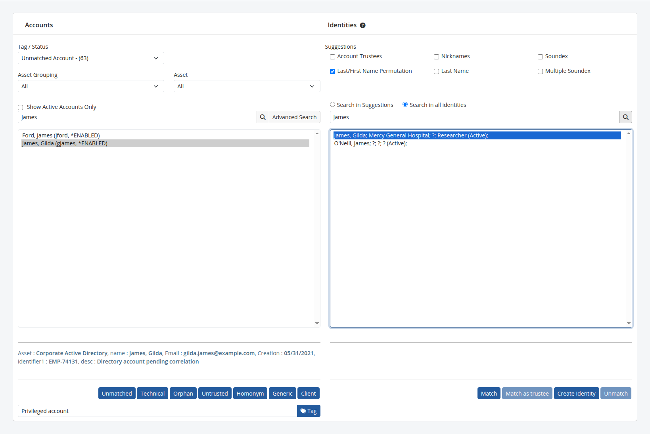Enable the Nicknames suggestion checkbox
The width and height of the screenshot is (650, 434).
point(436,57)
